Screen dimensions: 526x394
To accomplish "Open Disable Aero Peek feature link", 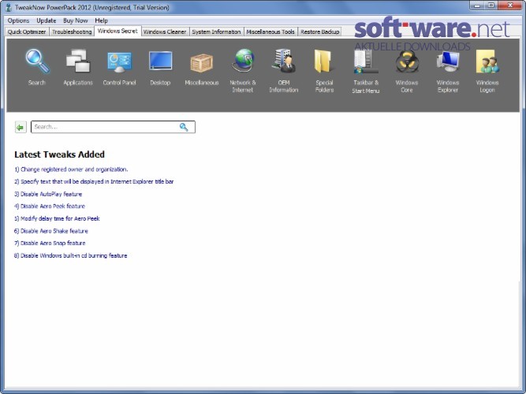I will point(50,206).
